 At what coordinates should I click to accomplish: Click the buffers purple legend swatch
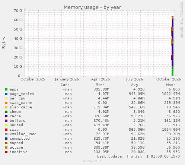click(x=6, y=121)
